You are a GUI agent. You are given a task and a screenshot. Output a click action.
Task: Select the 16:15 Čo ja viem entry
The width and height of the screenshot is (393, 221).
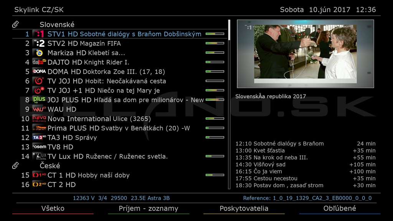click(x=305, y=172)
